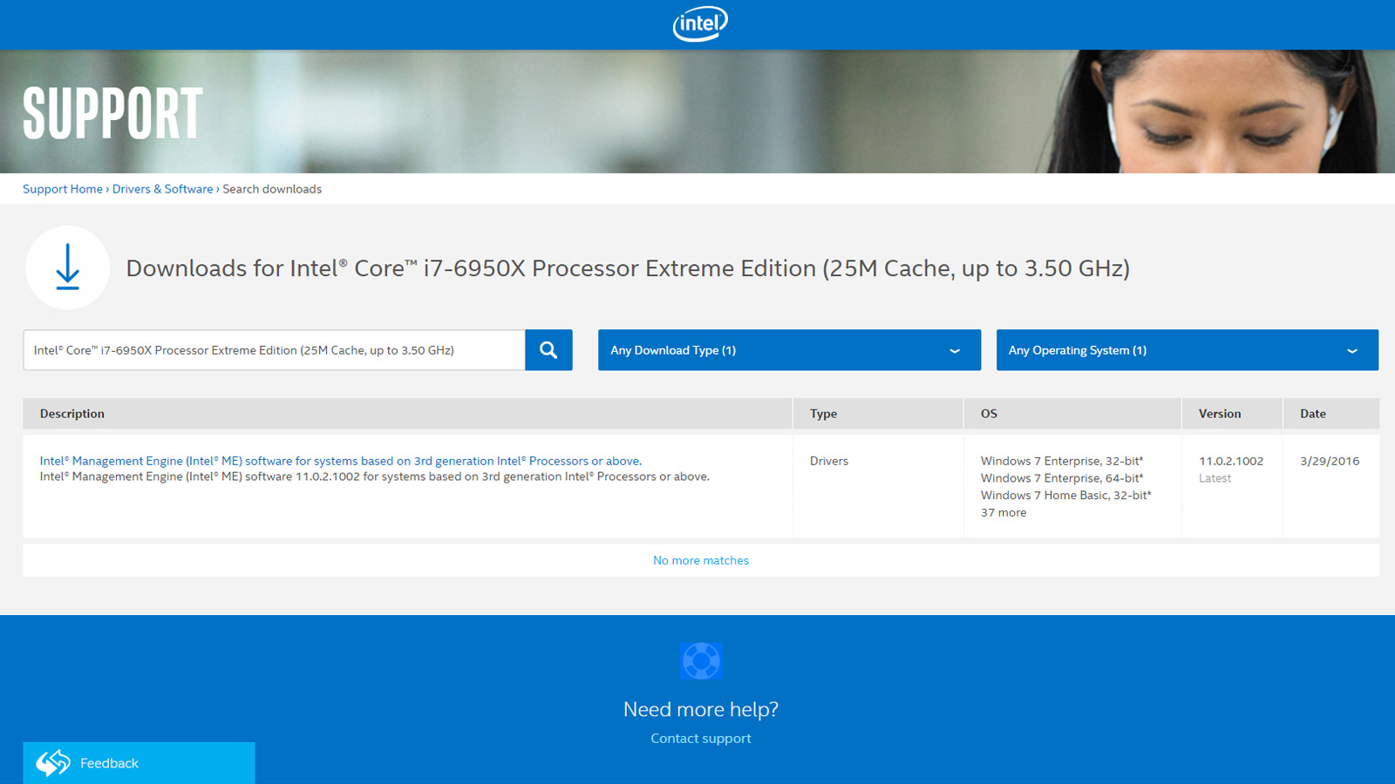Image resolution: width=1395 pixels, height=784 pixels.
Task: Go to the Support Home breadcrumb
Action: [63, 189]
